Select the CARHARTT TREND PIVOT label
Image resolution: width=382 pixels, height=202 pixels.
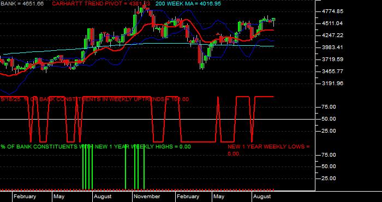[x=101, y=4]
